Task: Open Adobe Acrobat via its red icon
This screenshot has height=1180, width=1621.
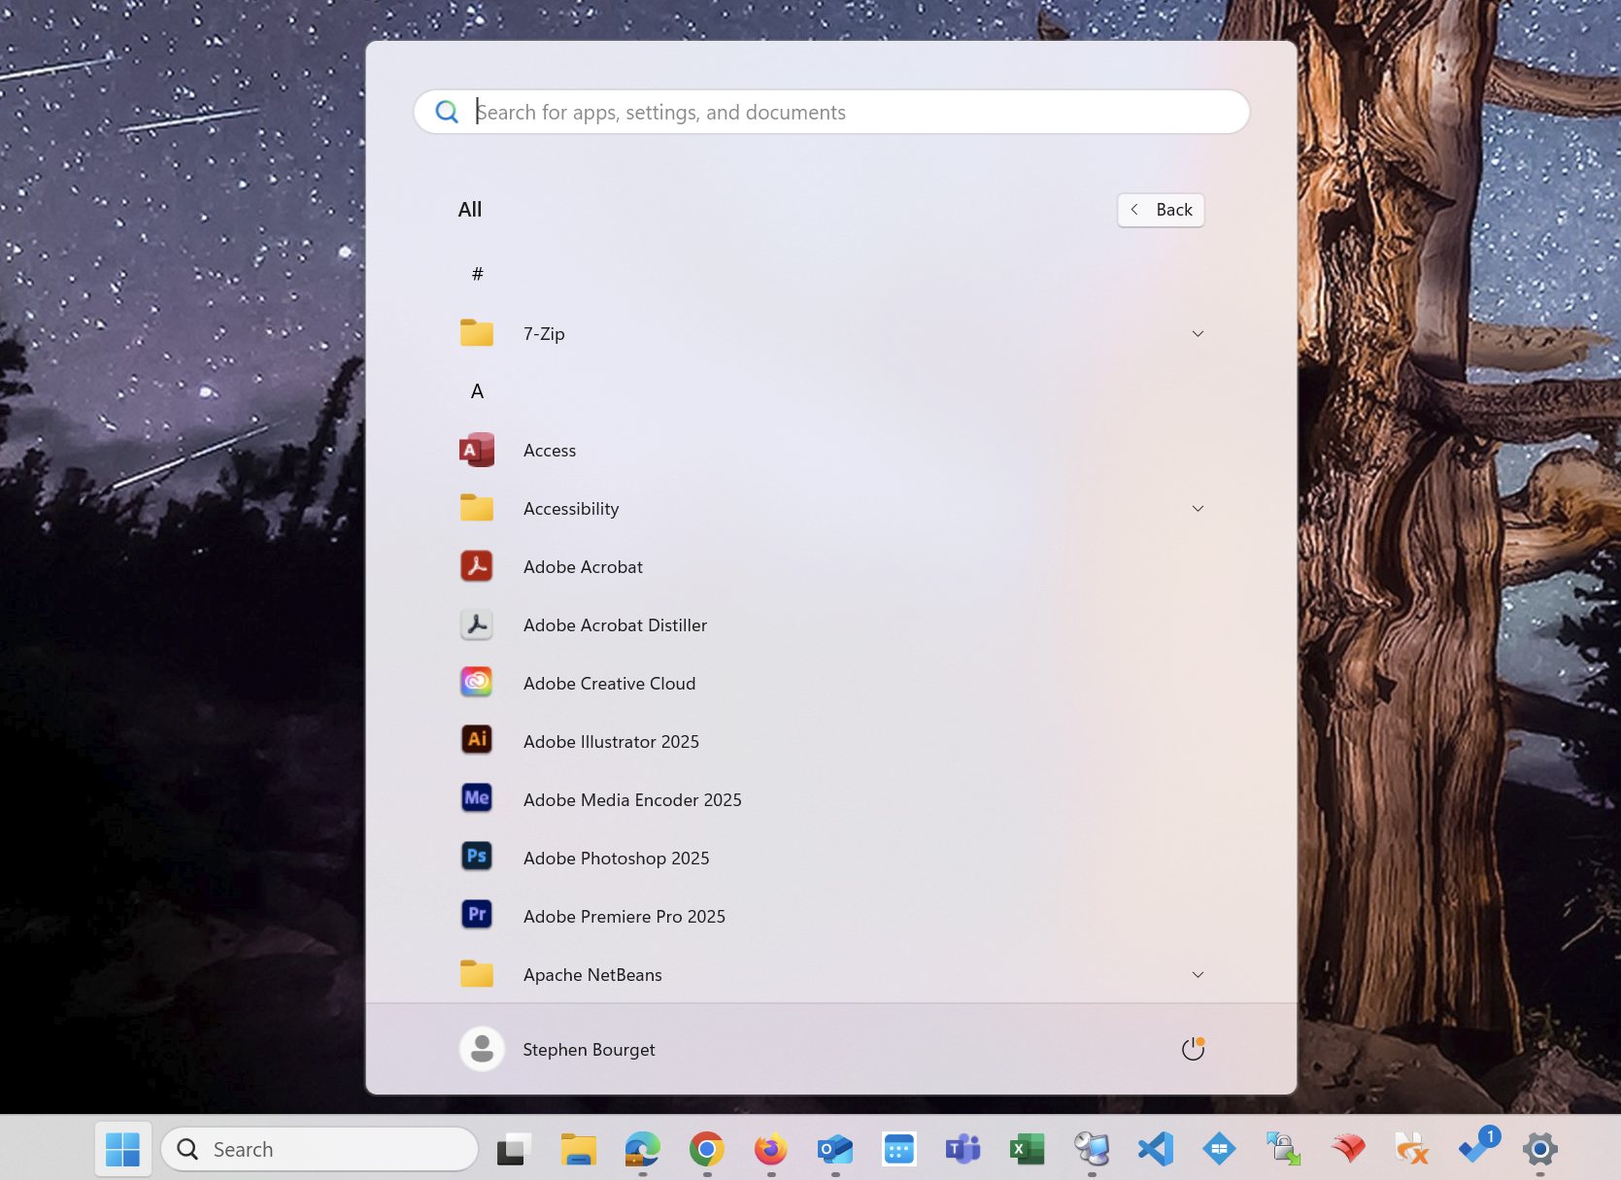Action: pyautogui.click(x=477, y=566)
